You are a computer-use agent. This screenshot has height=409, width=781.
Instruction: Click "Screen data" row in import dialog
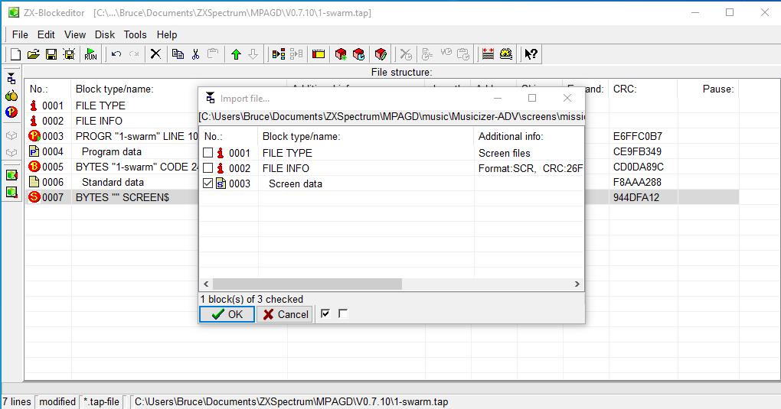click(296, 184)
